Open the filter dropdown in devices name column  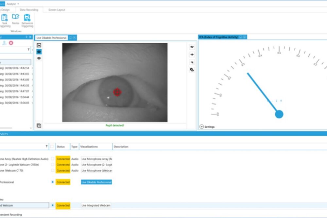tap(46, 146)
